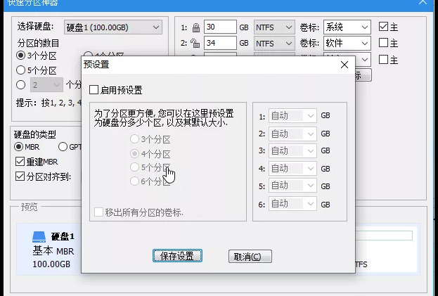Select 5个分区 in the preset dialog
This screenshot has width=438, height=296.
point(135,167)
